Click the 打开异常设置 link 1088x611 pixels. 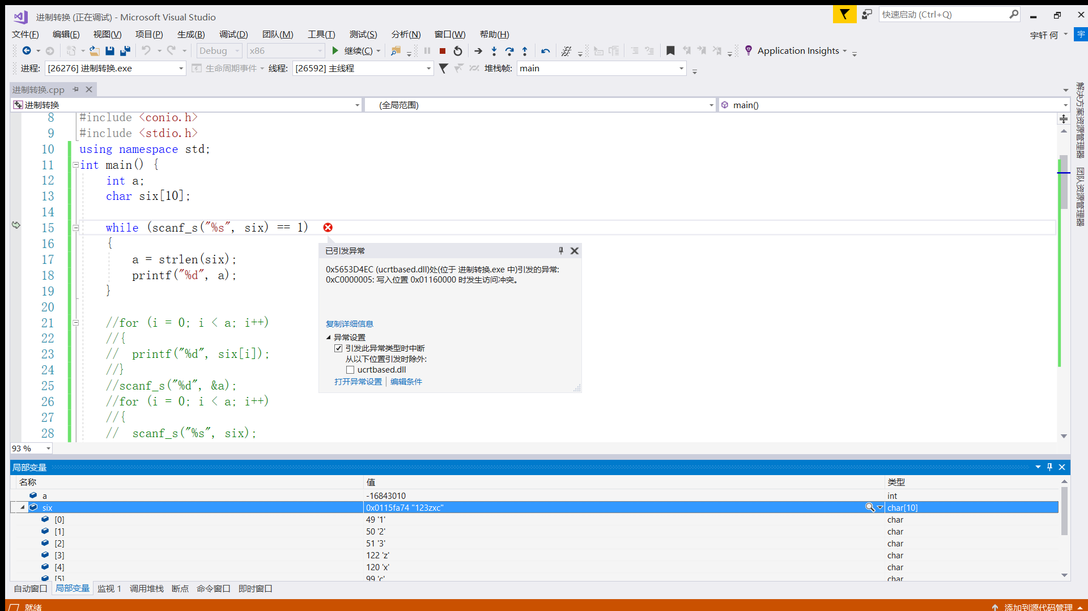click(x=358, y=382)
